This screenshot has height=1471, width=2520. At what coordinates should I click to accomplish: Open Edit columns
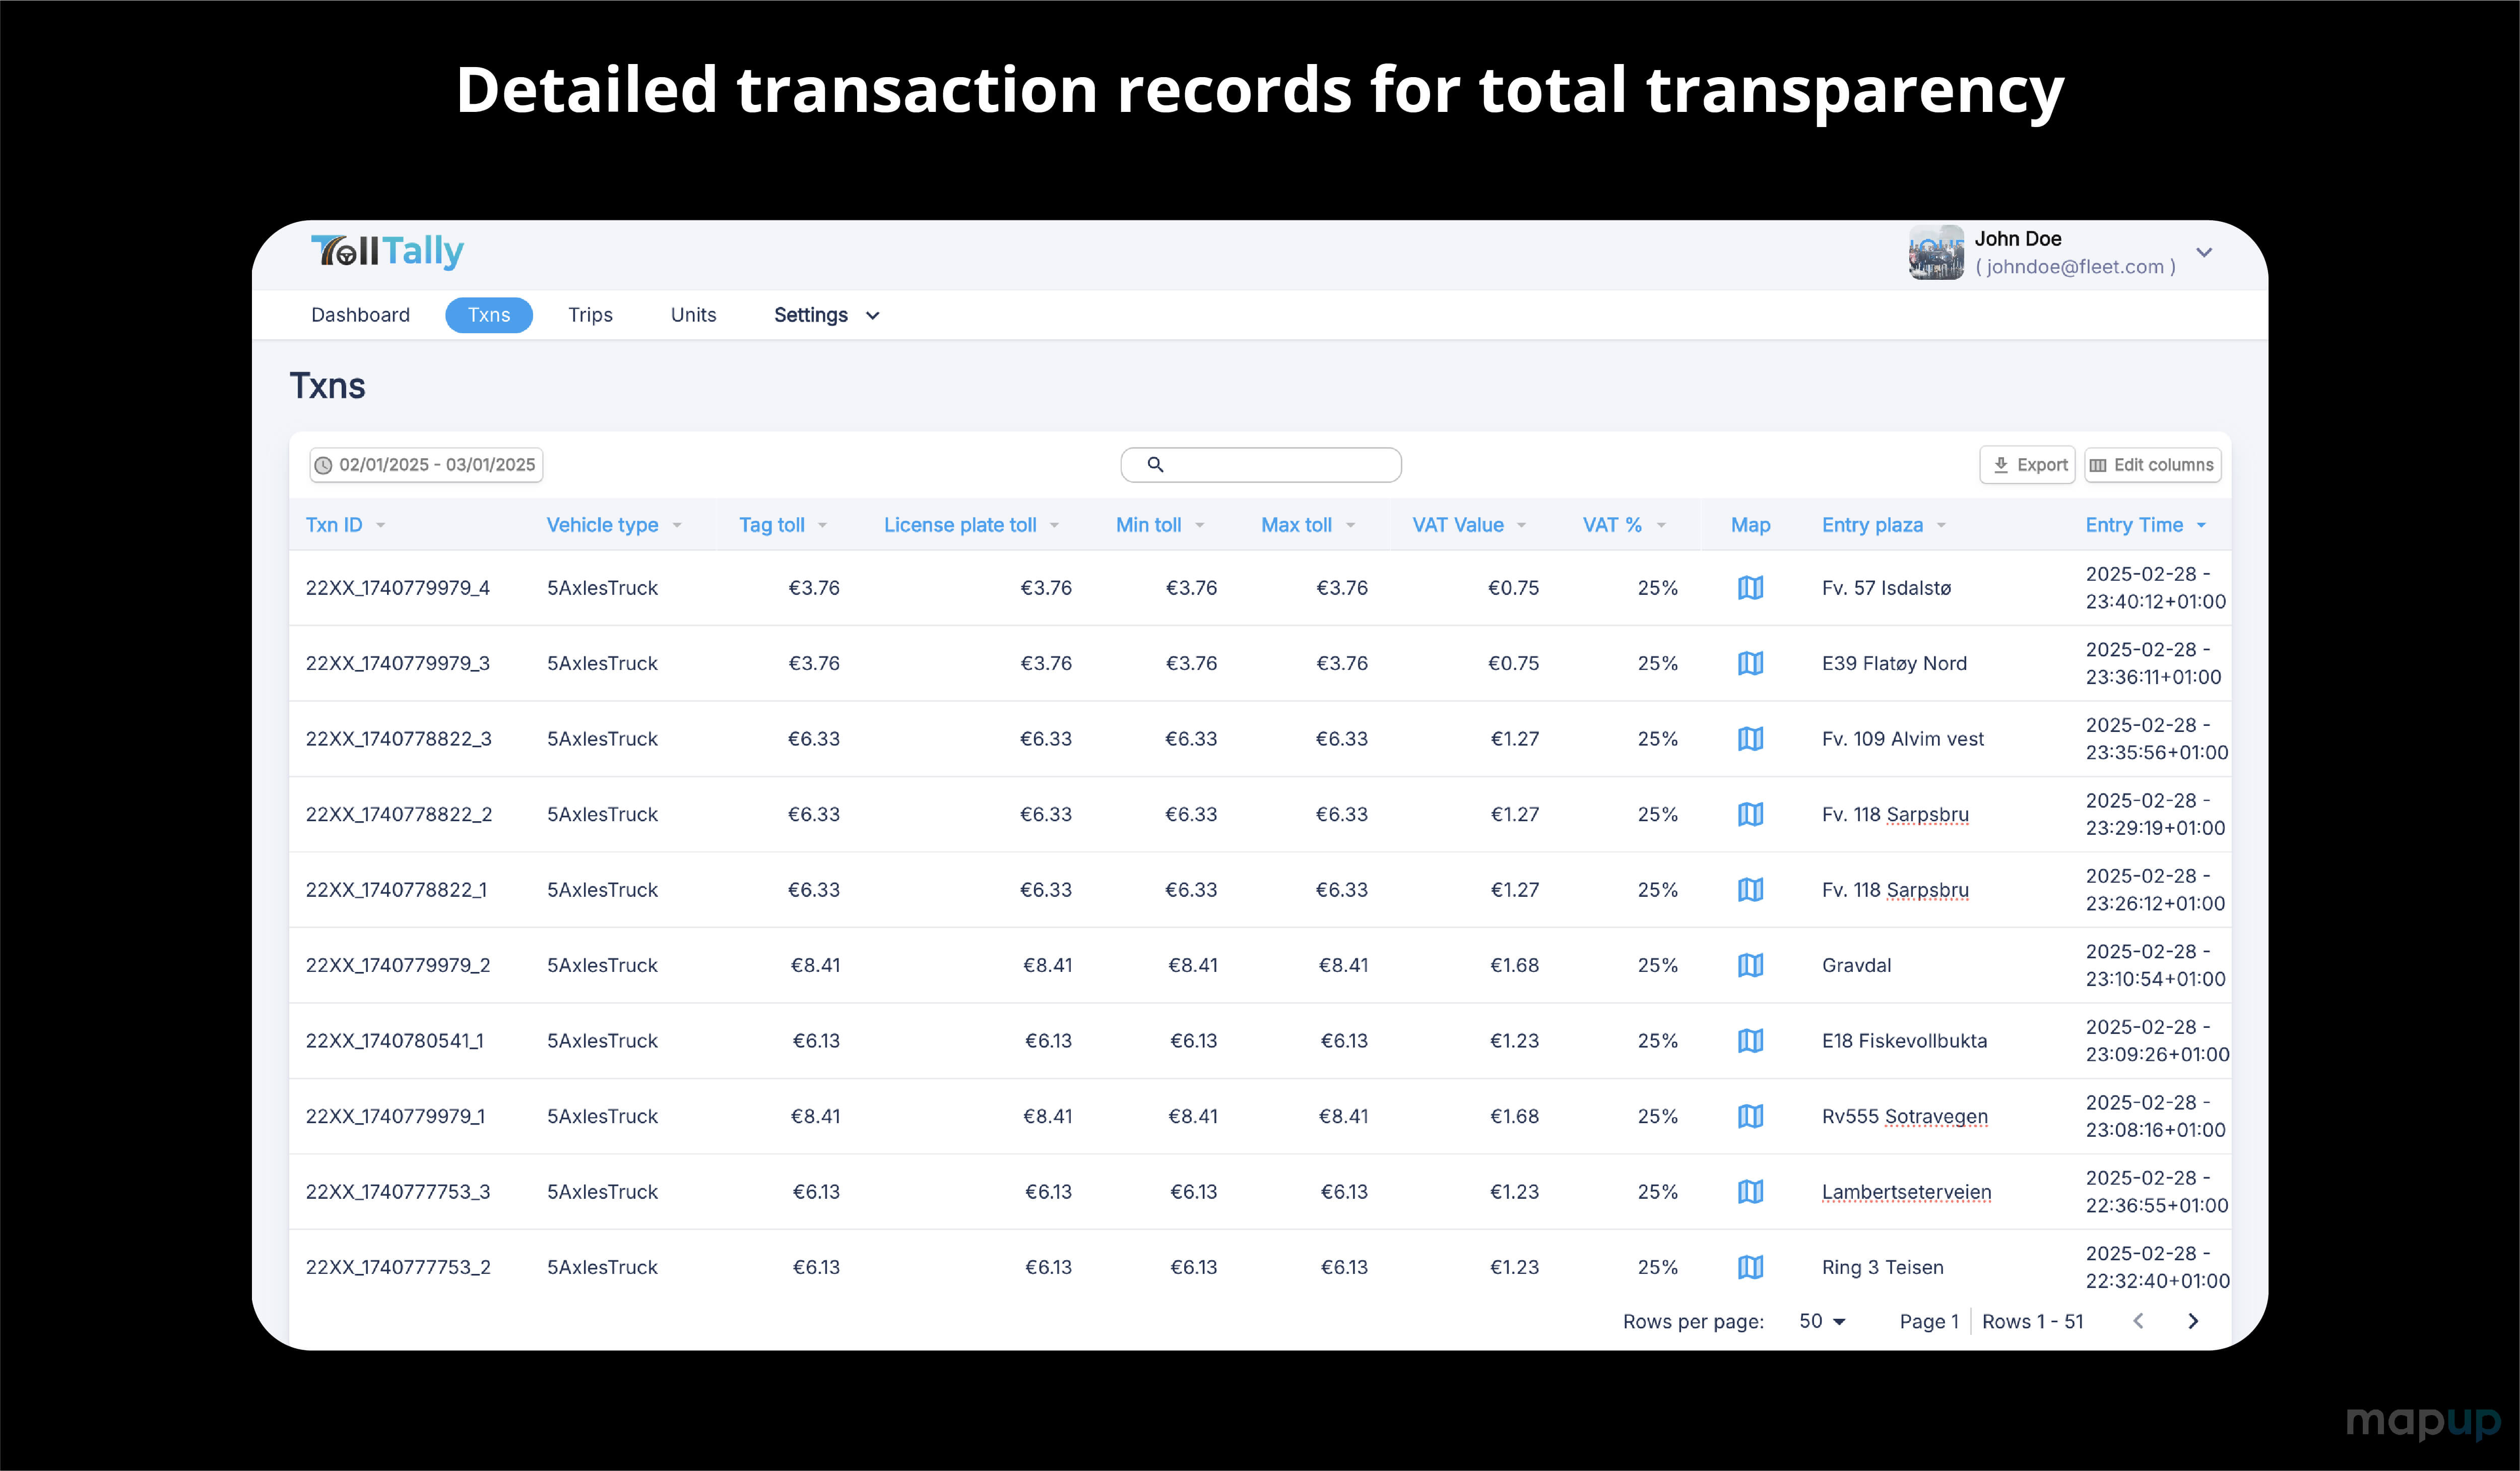pyautogui.click(x=2153, y=464)
